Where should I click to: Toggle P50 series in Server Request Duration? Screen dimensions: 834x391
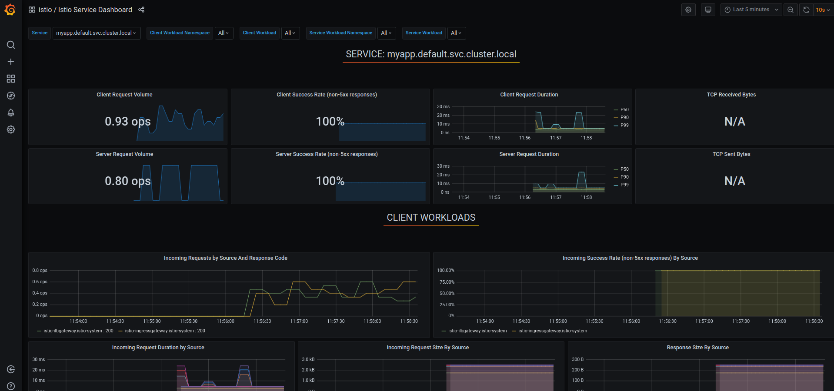(624, 169)
